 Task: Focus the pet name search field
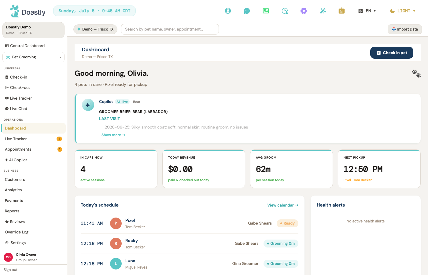170,29
